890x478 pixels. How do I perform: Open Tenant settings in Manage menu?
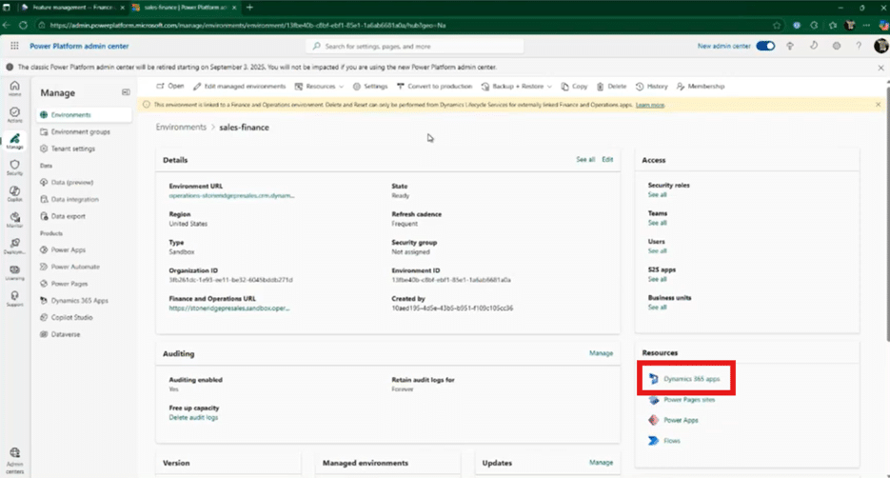point(73,149)
